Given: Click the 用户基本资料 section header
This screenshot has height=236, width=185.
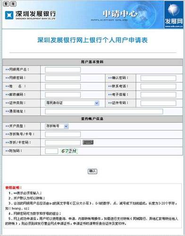Looking at the screenshot, I should click(92, 62).
